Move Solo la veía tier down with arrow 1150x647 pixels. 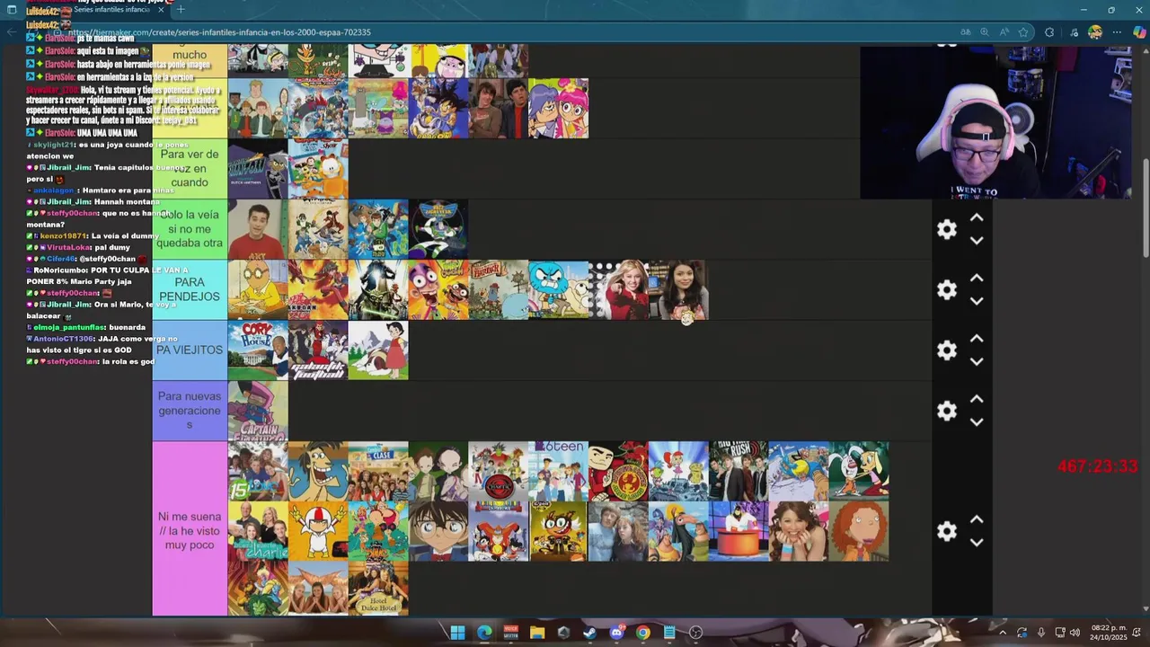click(977, 241)
